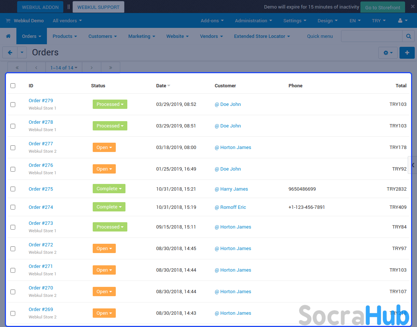The height and width of the screenshot is (327, 417).
Task: Open Processed status dropdown for Order #279
Action: click(110, 104)
